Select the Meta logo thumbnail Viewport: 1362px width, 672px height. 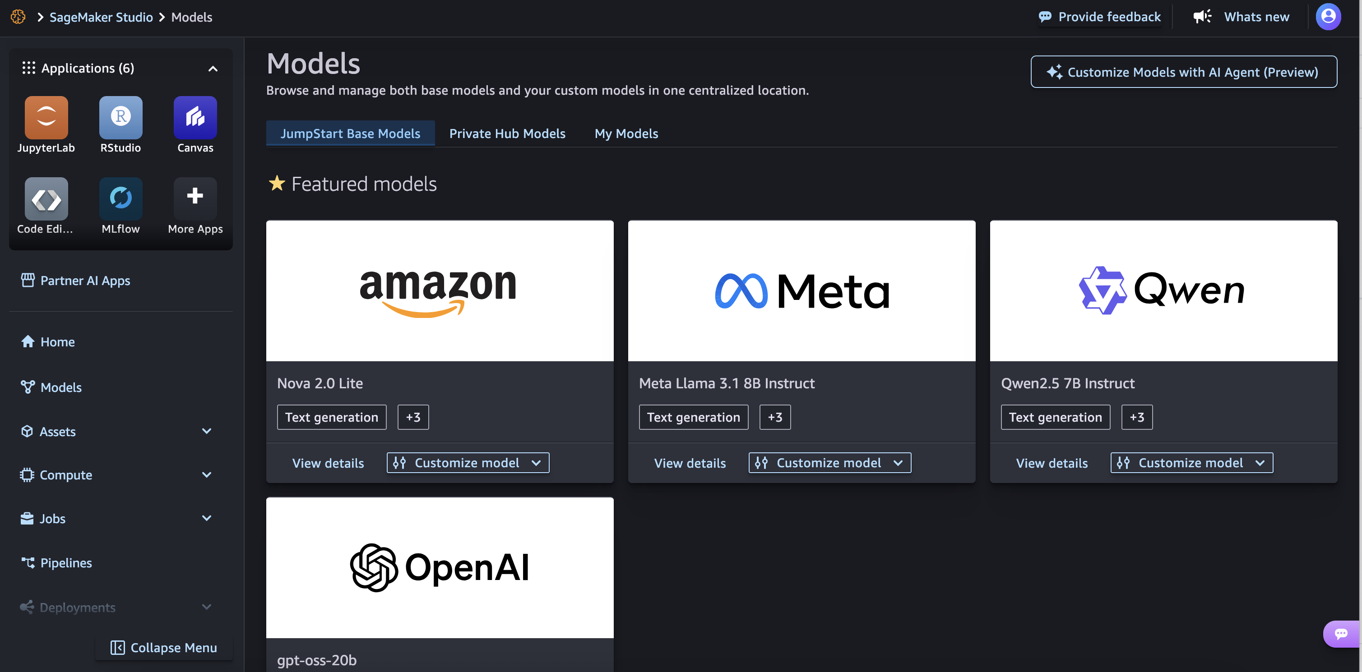pos(801,290)
